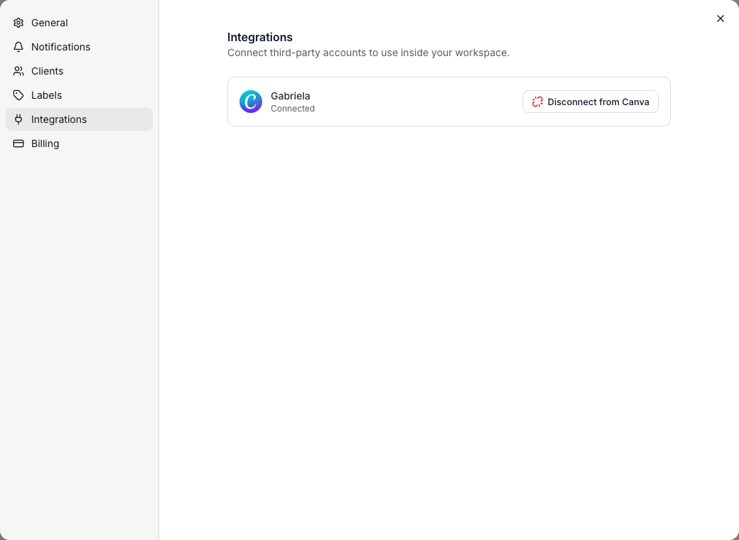Click the Canva logo icon
Image resolution: width=739 pixels, height=540 pixels.
pyautogui.click(x=251, y=102)
